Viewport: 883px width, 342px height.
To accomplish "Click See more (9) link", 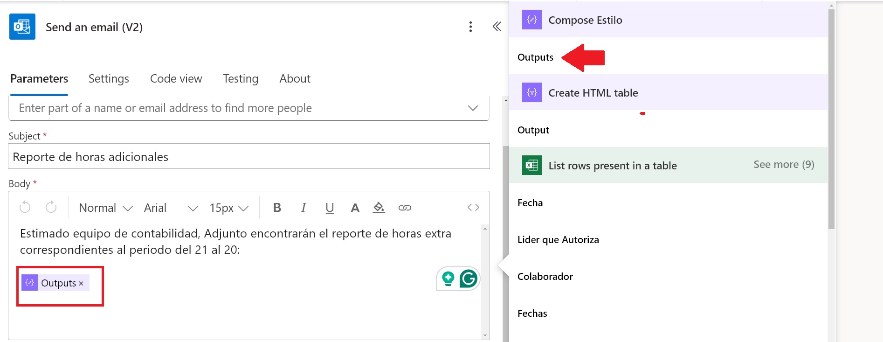I will (784, 165).
